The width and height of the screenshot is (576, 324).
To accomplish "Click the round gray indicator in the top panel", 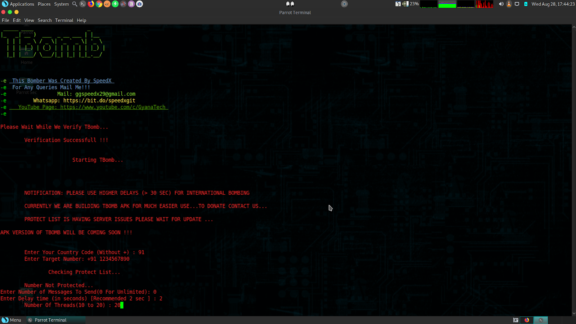I will click(x=345, y=4).
